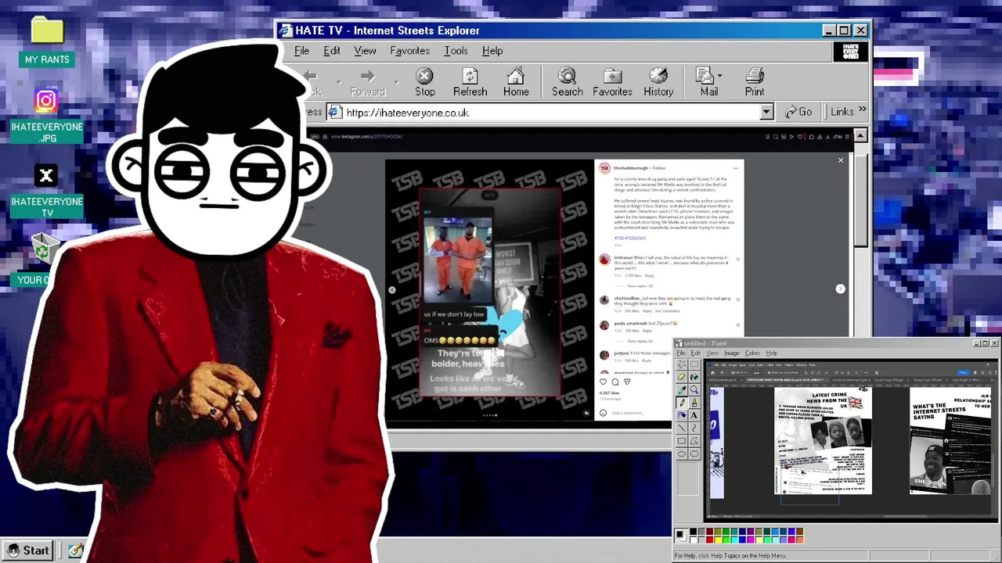Click the Stop button in browser toolbar
Image resolution: width=1002 pixels, height=563 pixels.
tap(424, 82)
